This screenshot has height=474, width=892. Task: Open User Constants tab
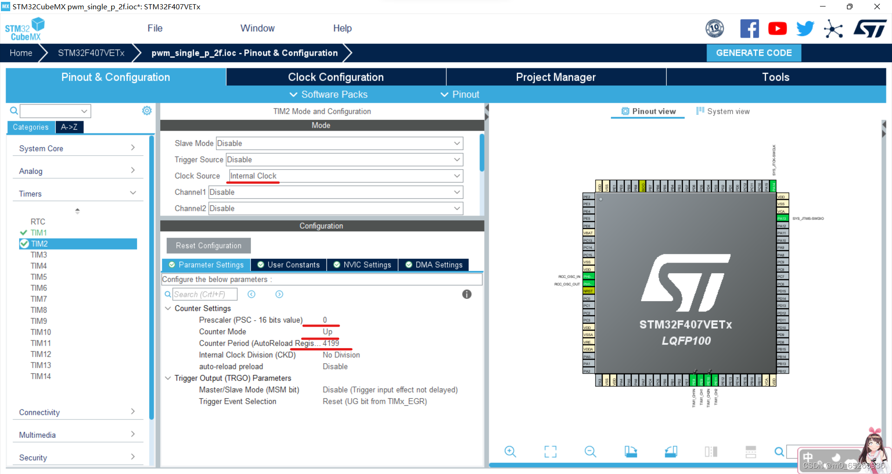[289, 265]
